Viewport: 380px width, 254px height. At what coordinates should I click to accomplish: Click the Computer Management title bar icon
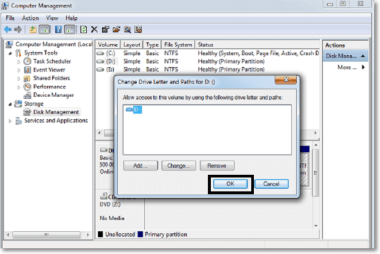[x=5, y=6]
